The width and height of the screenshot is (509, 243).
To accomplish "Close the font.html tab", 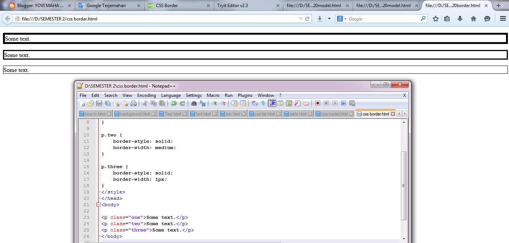I will (x=215, y=114).
